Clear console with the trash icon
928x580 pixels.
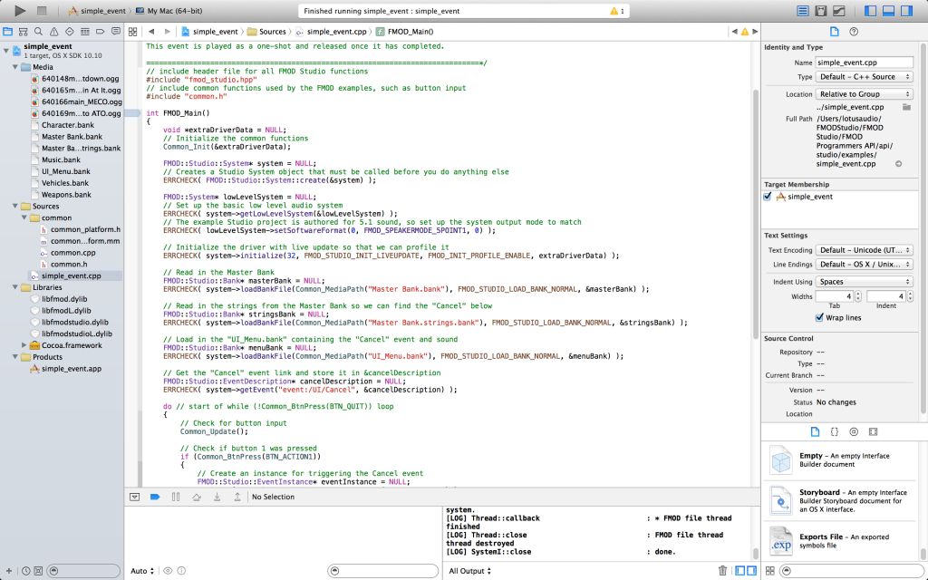coord(722,571)
